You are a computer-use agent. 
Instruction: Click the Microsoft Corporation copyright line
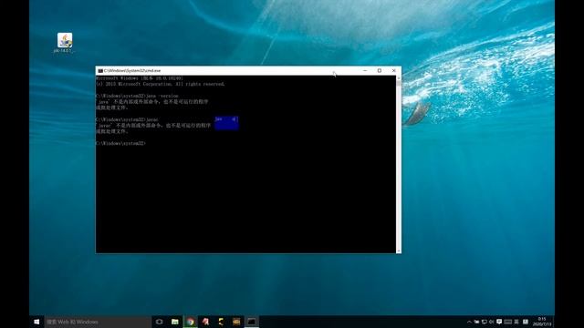[x=161, y=84]
